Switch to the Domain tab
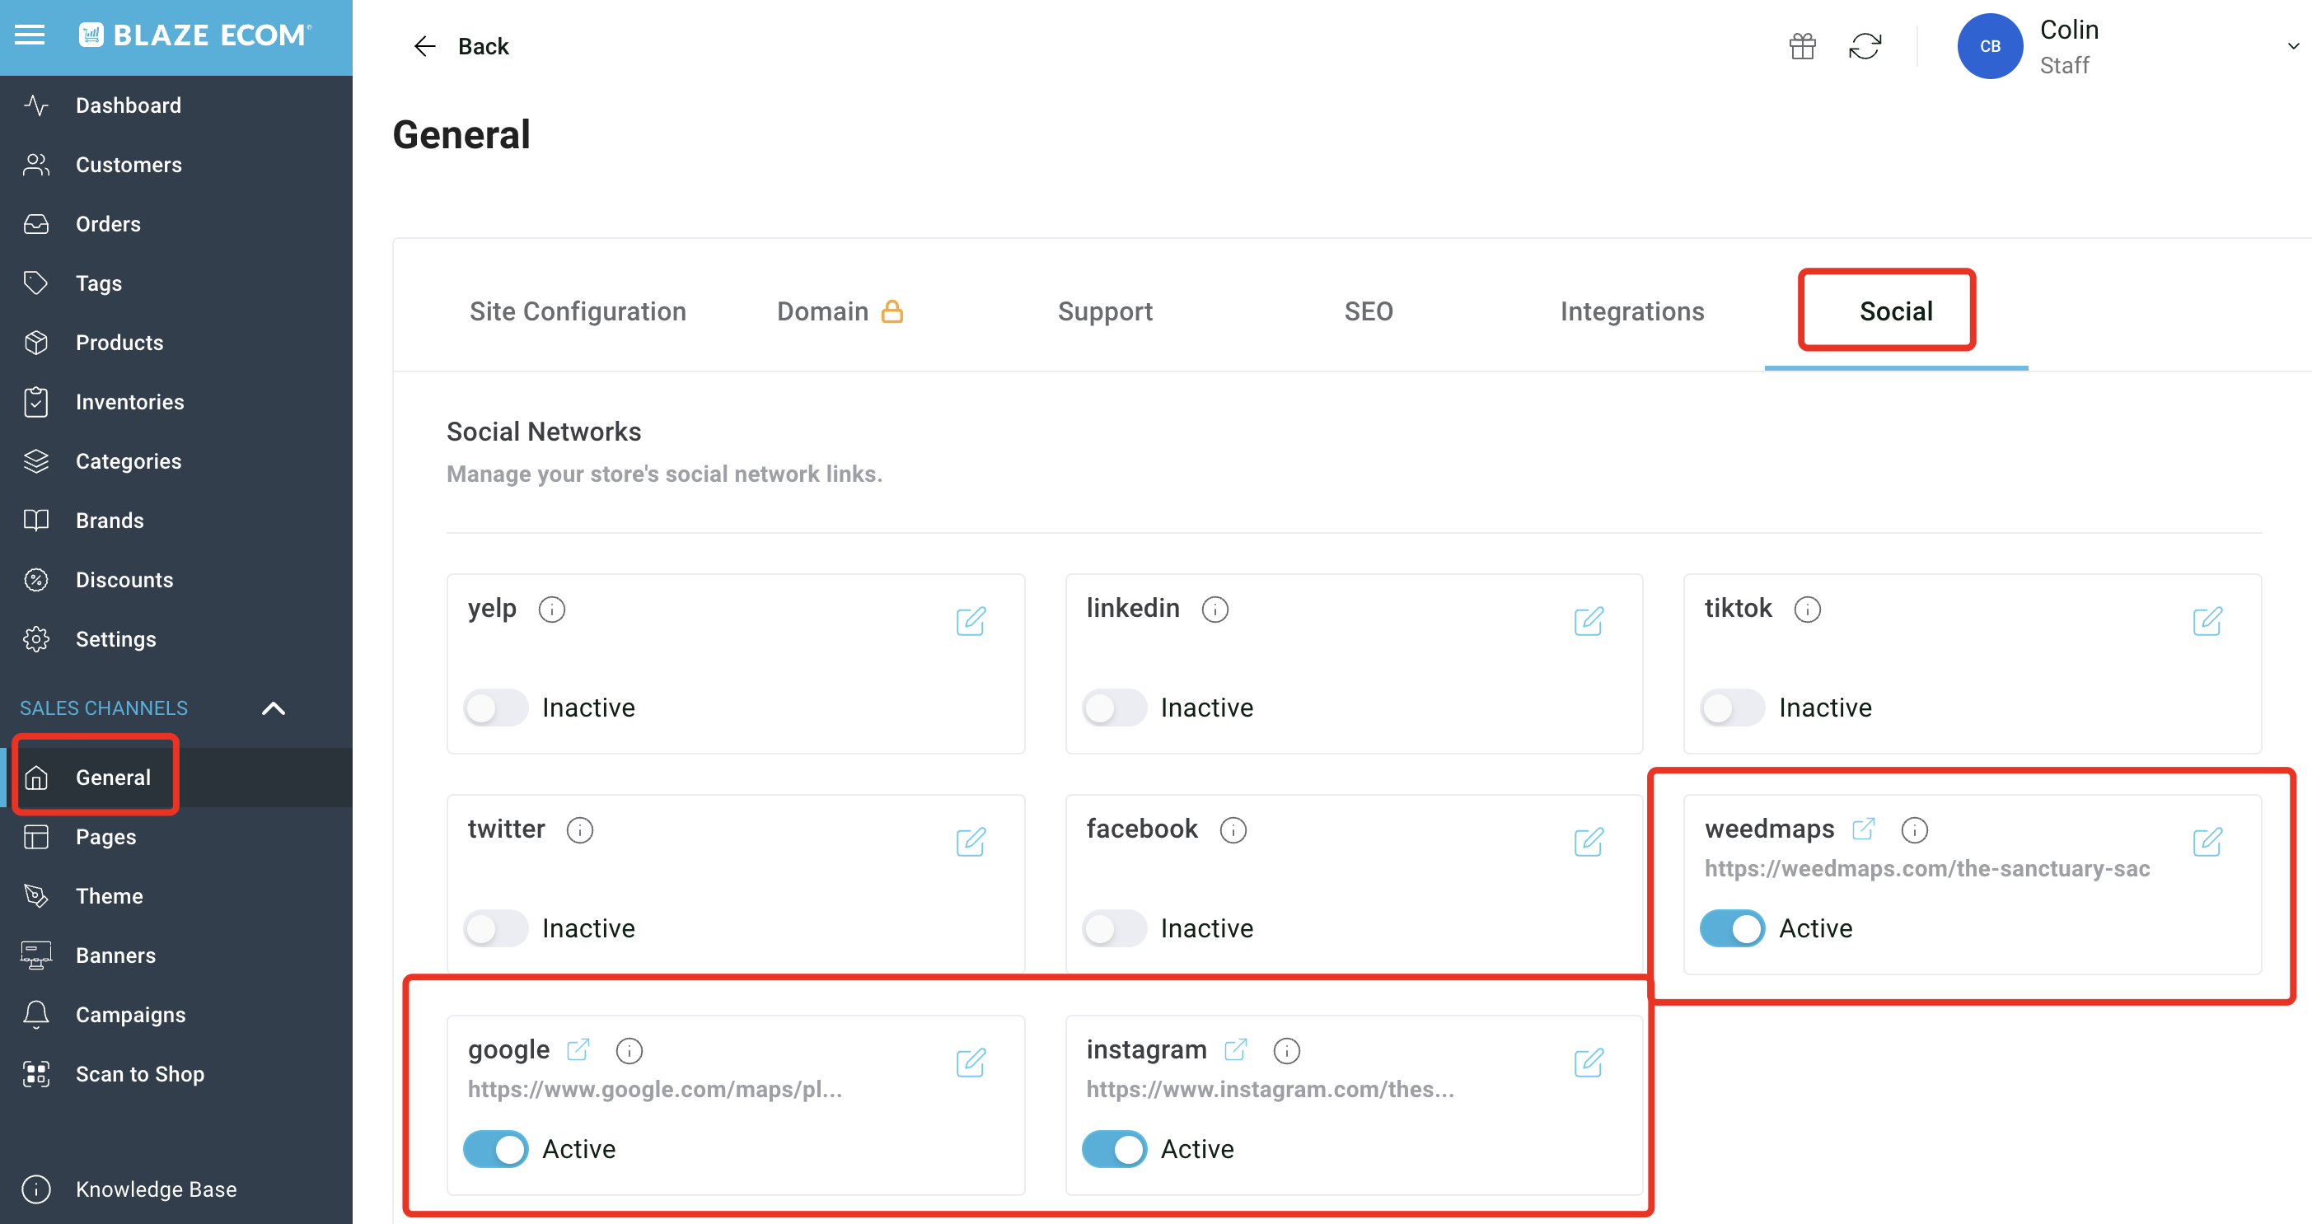 [822, 311]
